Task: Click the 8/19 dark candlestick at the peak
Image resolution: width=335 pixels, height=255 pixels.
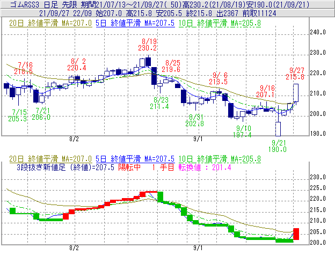Action: (x=148, y=62)
